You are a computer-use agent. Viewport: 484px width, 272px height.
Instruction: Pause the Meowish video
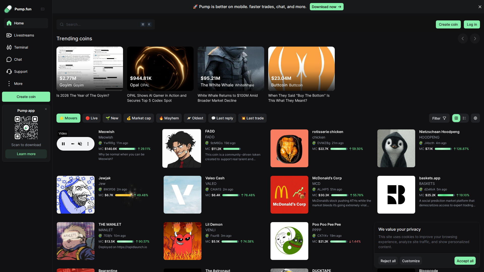[63, 144]
